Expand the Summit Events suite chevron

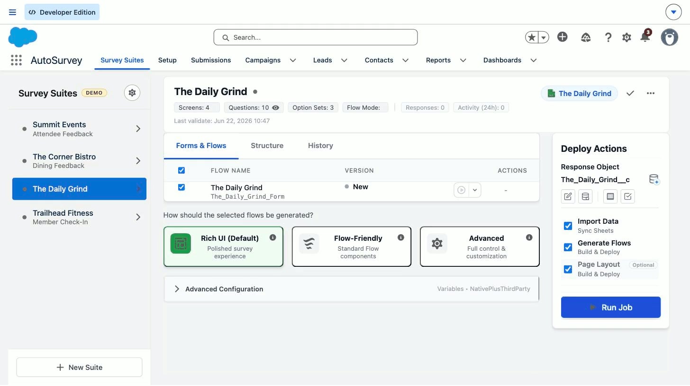(x=138, y=129)
